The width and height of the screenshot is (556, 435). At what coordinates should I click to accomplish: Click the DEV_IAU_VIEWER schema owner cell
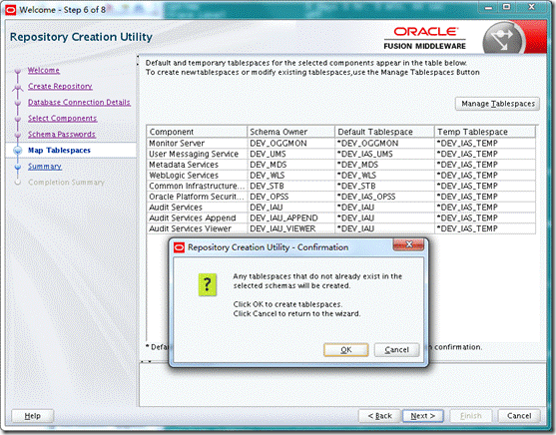[x=290, y=228]
